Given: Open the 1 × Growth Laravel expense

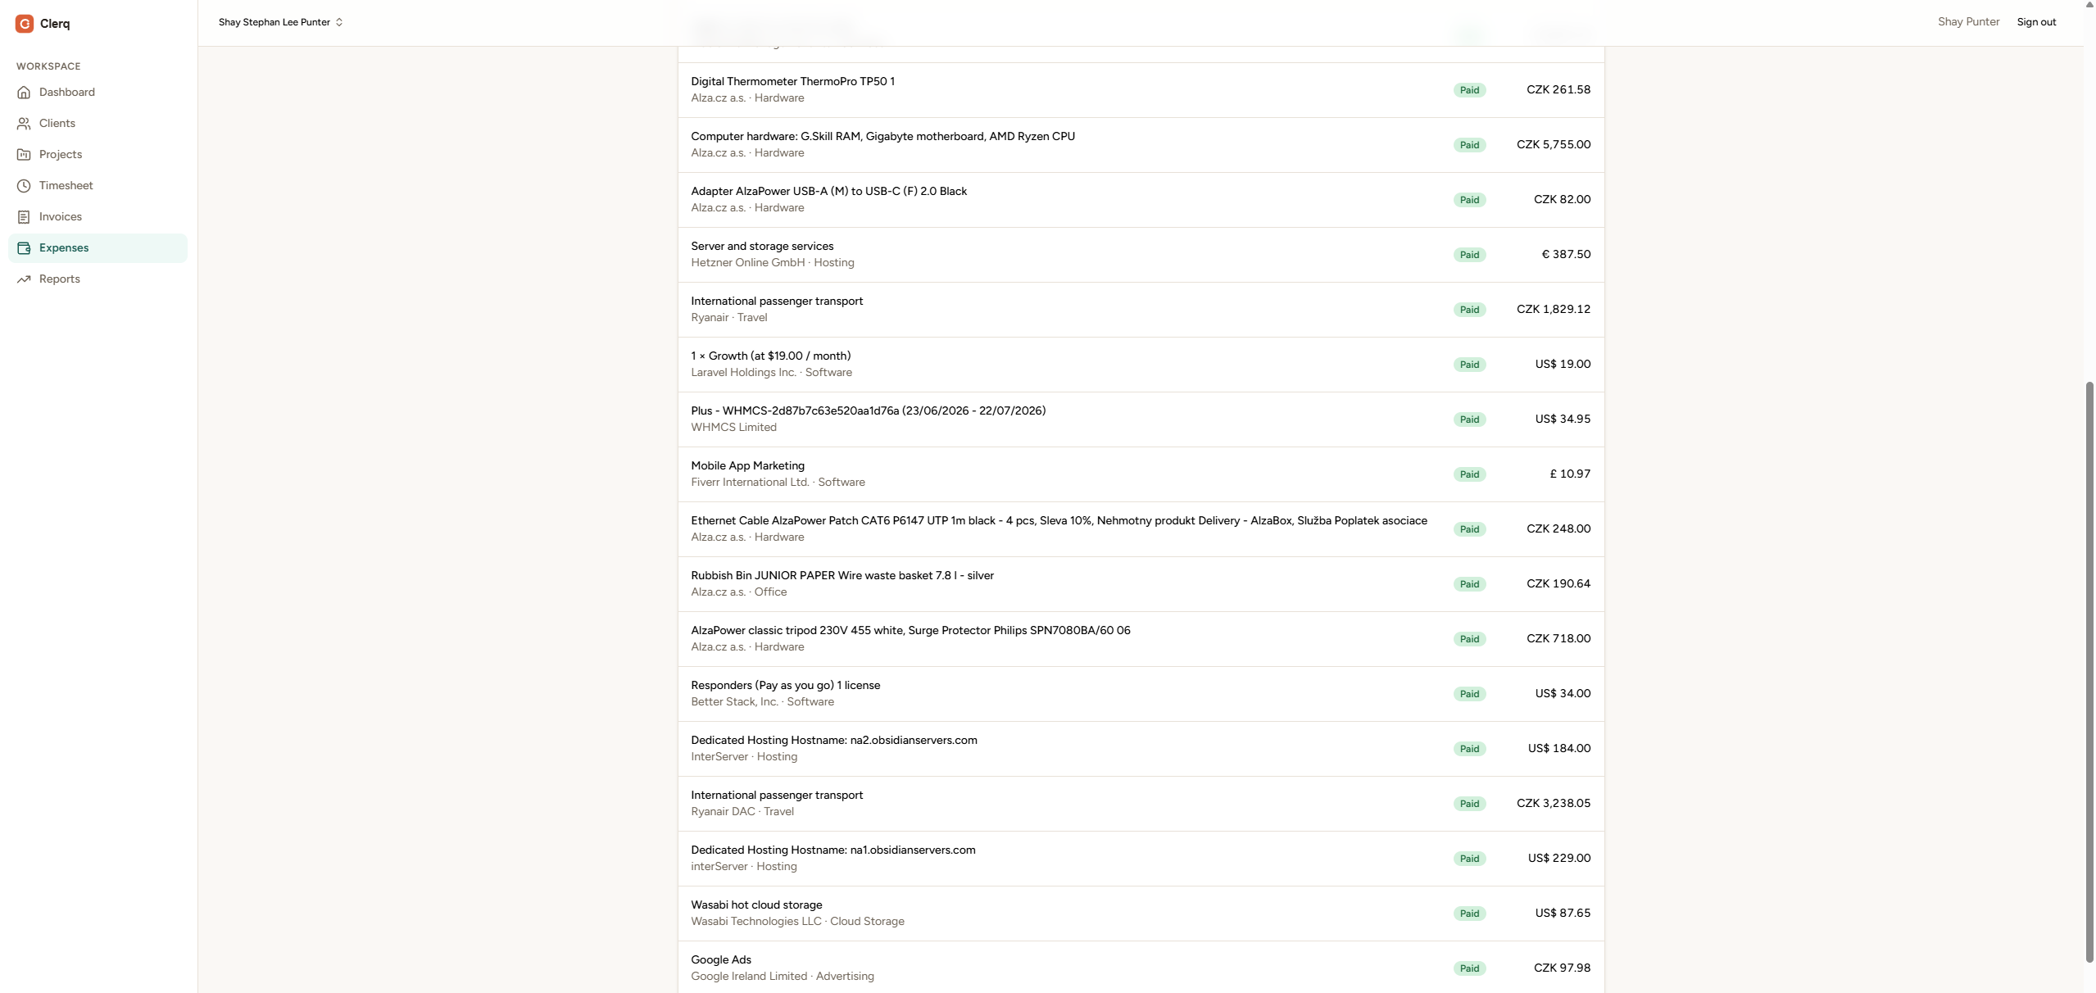Looking at the screenshot, I should 1141,365.
